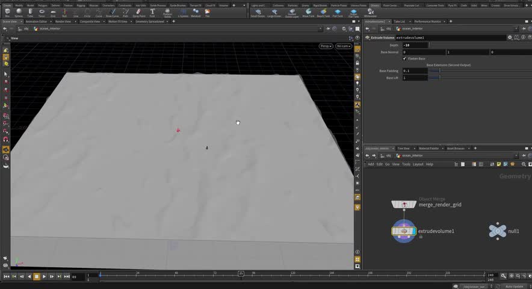Open the Material Palette tab
This screenshot has width=532, height=289.
(x=428, y=148)
